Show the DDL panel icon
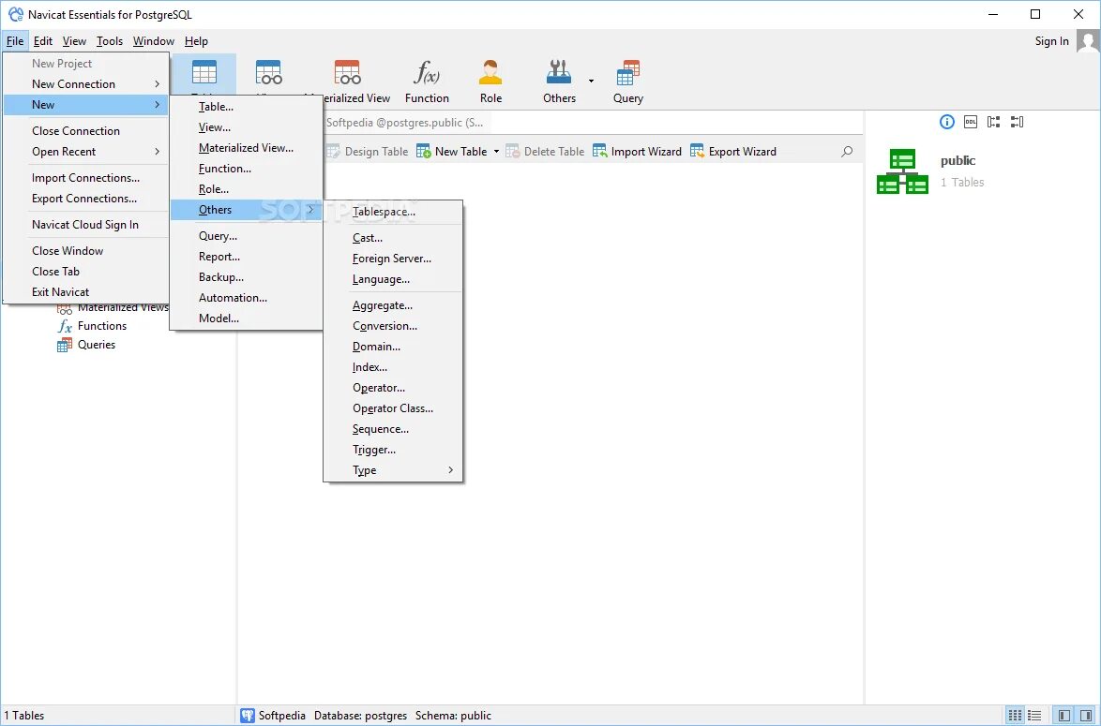This screenshot has height=726, width=1101. (x=971, y=122)
